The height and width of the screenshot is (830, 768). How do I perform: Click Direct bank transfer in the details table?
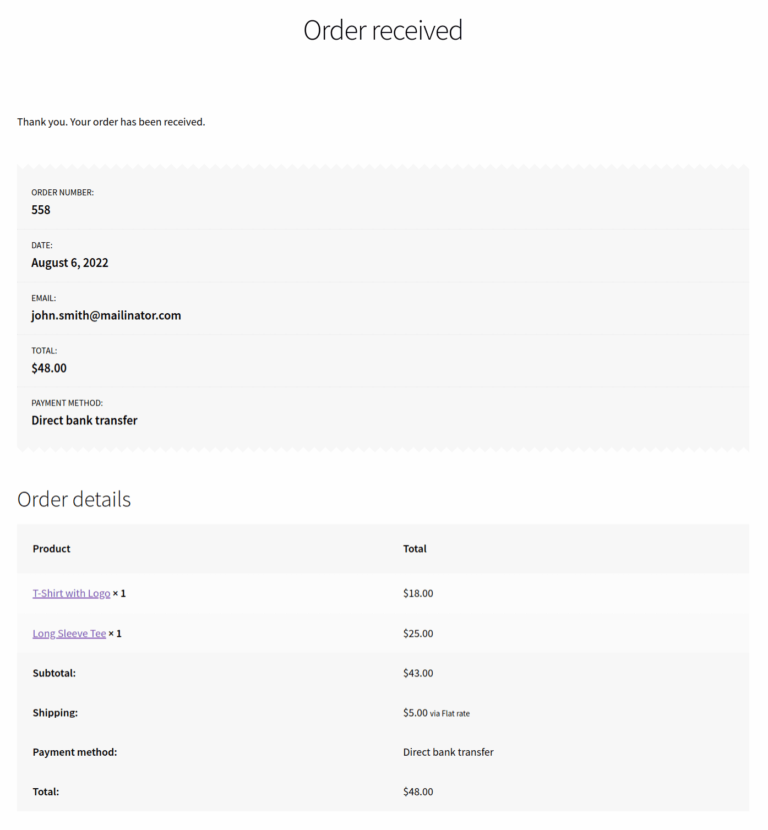click(x=449, y=752)
